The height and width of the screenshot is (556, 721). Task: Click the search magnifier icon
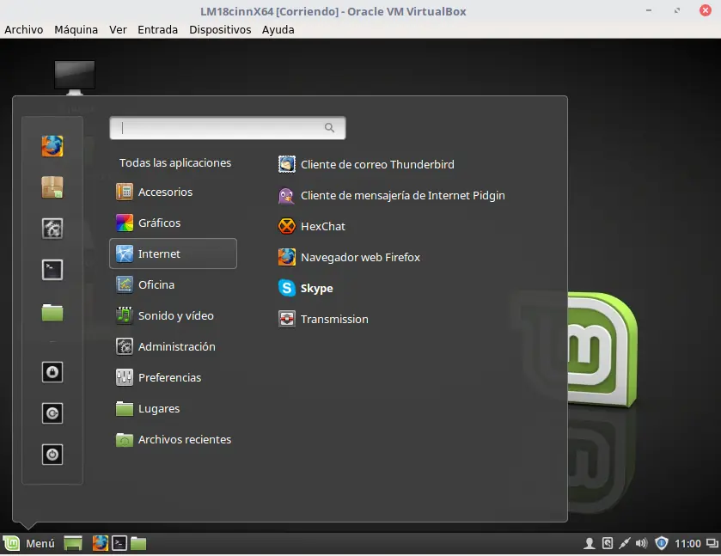(329, 128)
